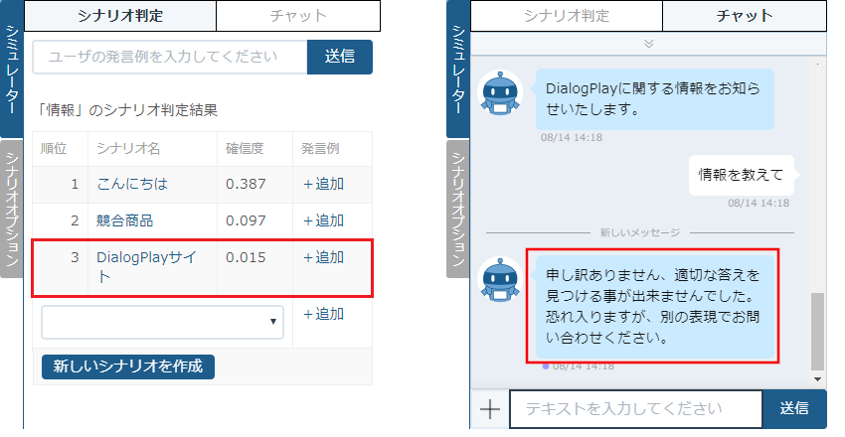The height and width of the screenshot is (437, 845).
Task: Click the 0.387 confidence value
Action: click(246, 184)
